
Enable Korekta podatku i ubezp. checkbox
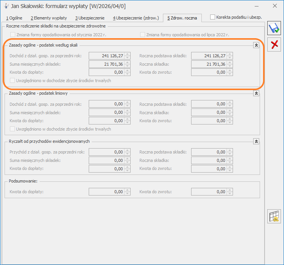[x=213, y=17]
